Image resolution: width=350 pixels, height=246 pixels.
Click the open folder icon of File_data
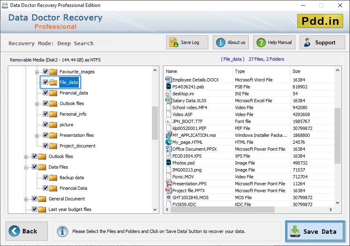[x=53, y=82]
